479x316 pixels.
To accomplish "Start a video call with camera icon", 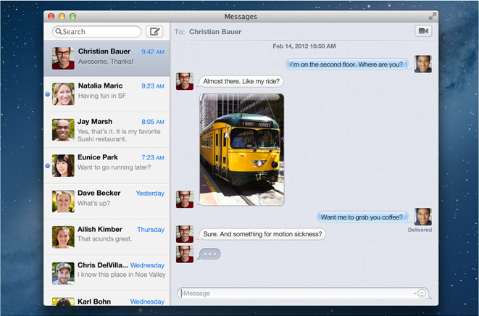I will pos(422,32).
